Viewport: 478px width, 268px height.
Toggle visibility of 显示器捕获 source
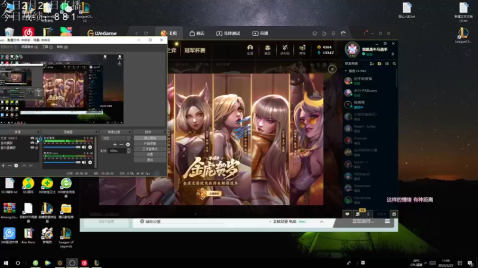[32, 148]
